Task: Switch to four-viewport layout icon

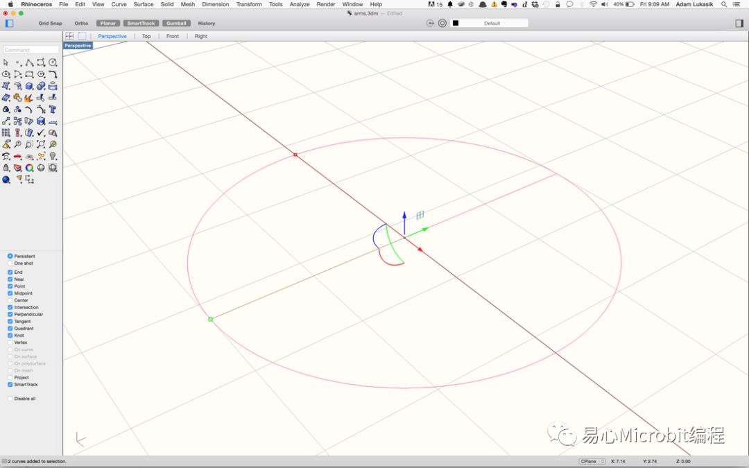Action: click(x=69, y=36)
